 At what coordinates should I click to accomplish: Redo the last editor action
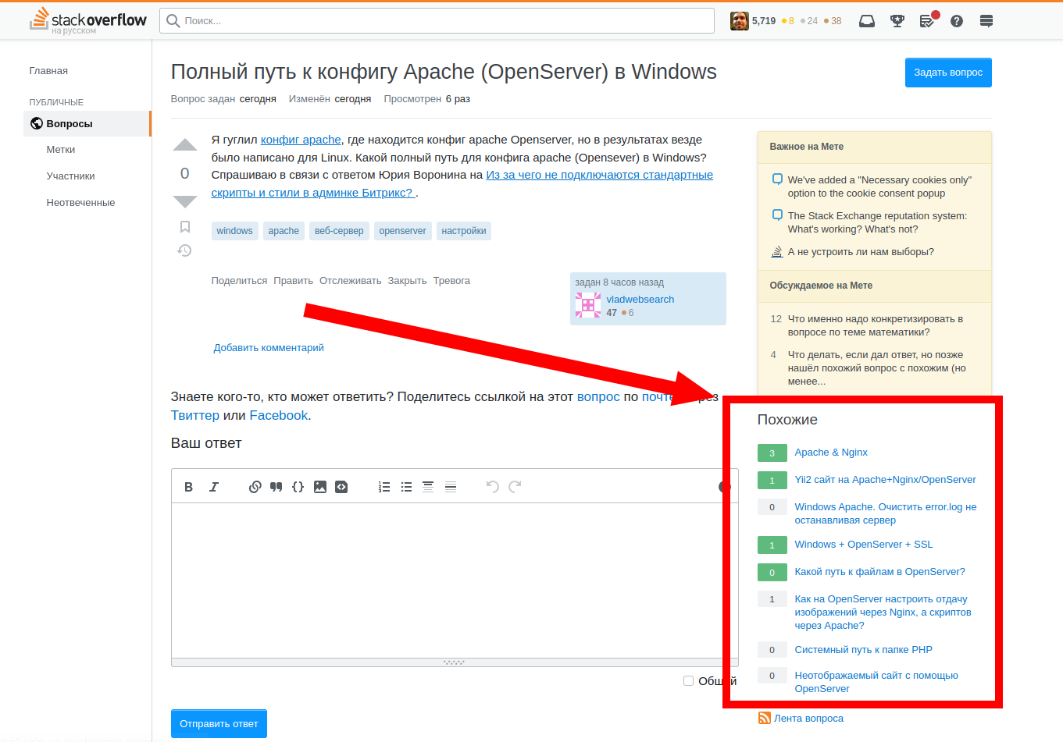coord(515,487)
